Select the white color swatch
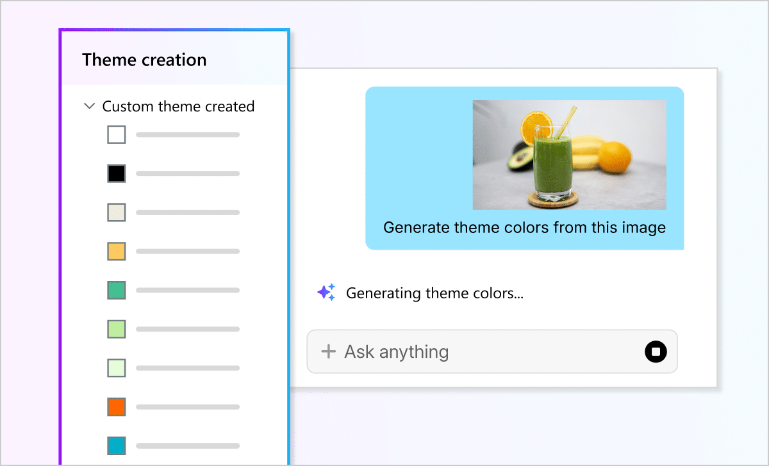This screenshot has width=769, height=466. click(x=117, y=134)
